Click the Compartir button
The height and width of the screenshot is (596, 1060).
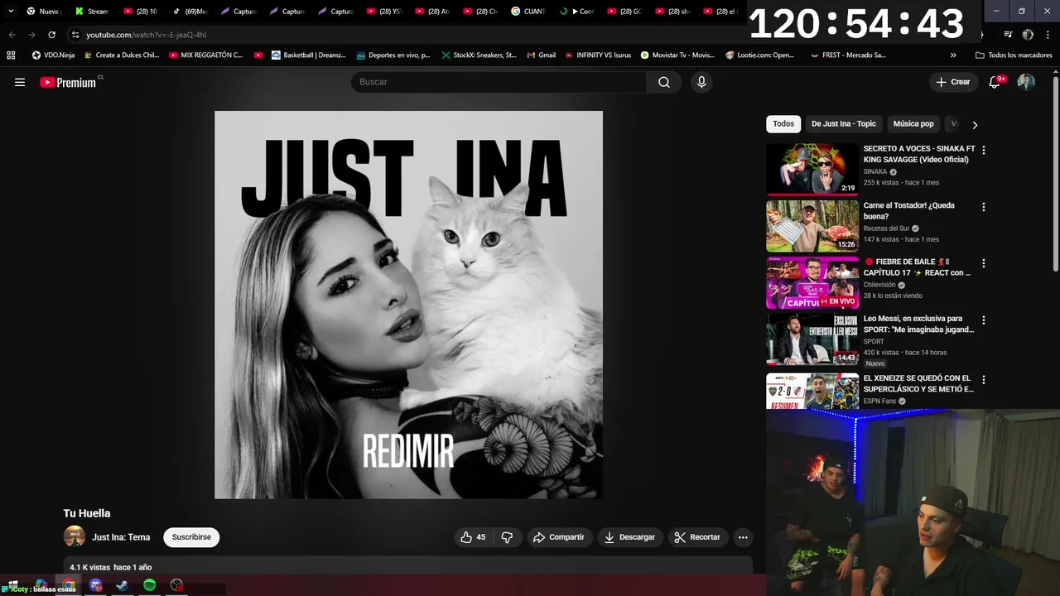(x=559, y=537)
